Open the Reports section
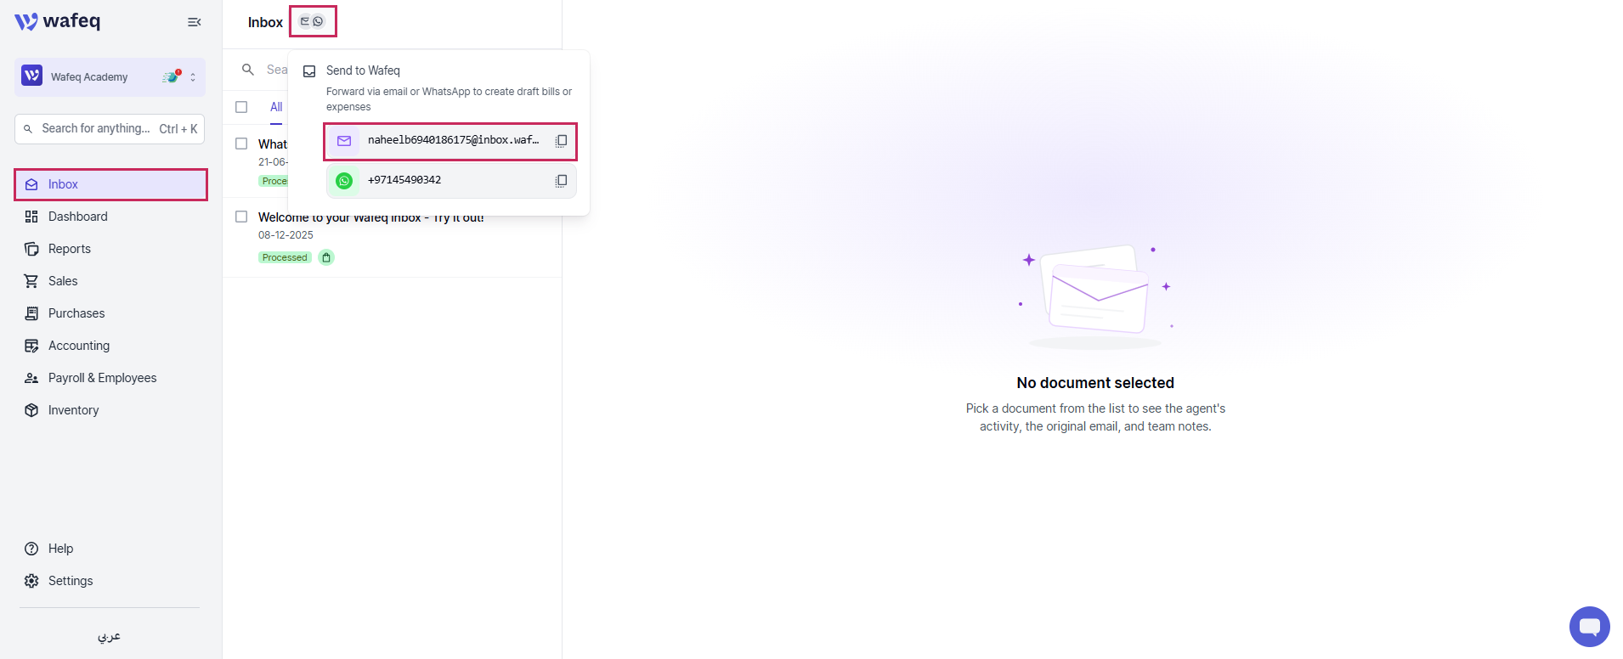This screenshot has width=1623, height=659. tap(69, 249)
